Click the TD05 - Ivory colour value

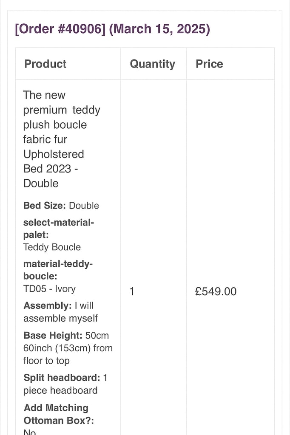tap(49, 289)
